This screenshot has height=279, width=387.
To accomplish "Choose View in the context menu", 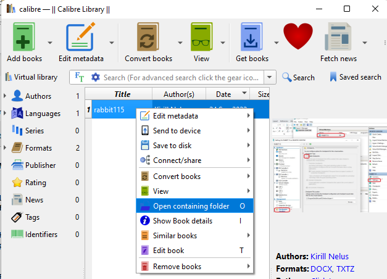I will [194, 191].
